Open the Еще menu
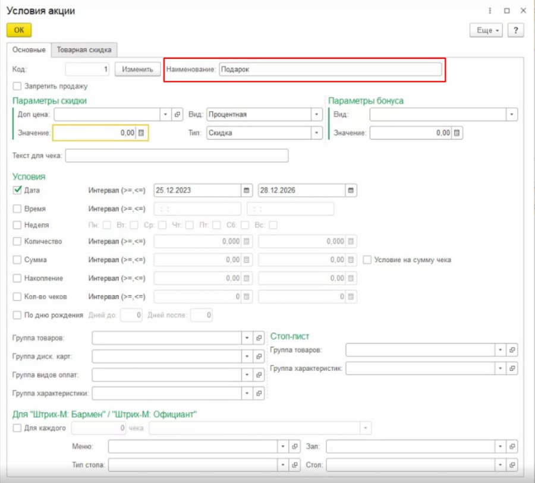Image resolution: width=535 pixels, height=483 pixels. click(486, 30)
